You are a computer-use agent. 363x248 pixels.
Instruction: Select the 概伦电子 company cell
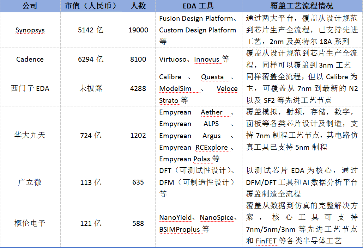tap(30, 223)
